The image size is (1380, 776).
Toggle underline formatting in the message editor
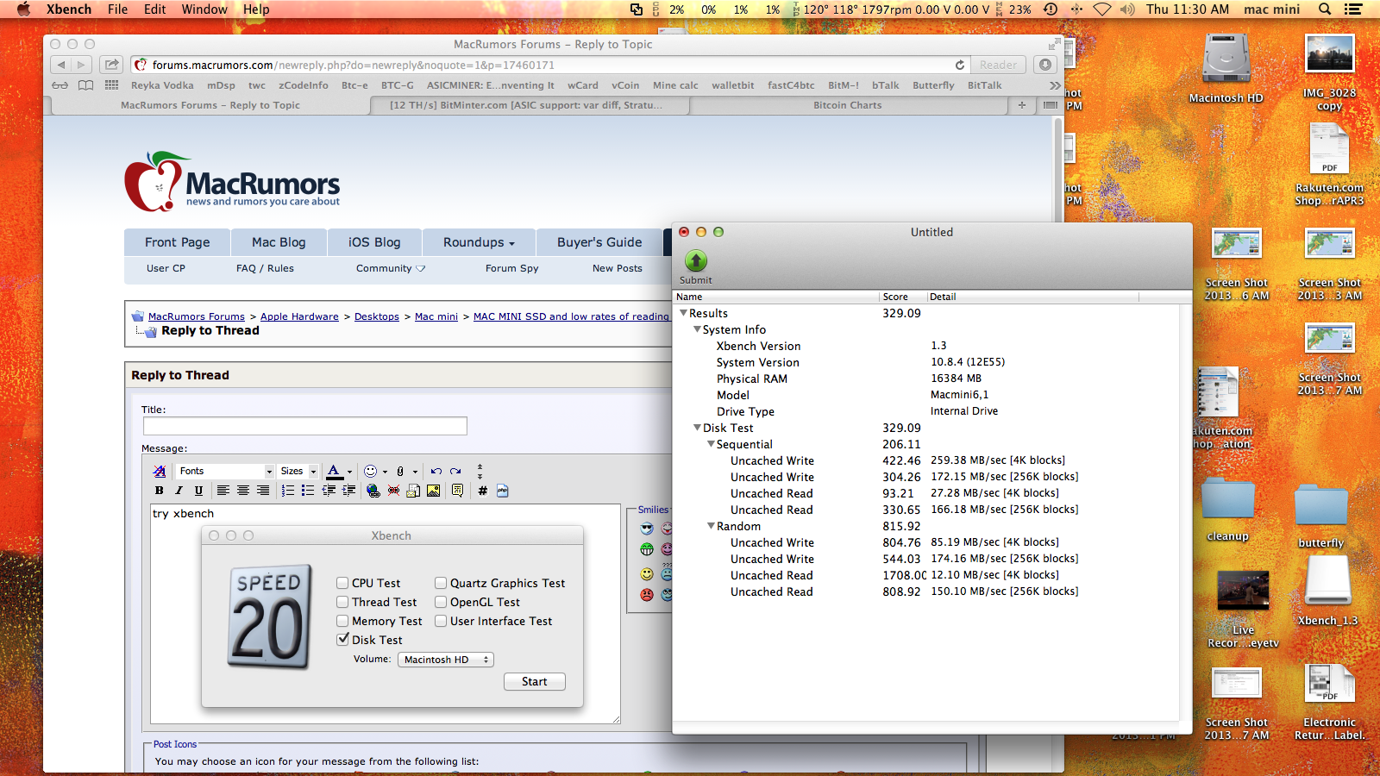tap(198, 491)
